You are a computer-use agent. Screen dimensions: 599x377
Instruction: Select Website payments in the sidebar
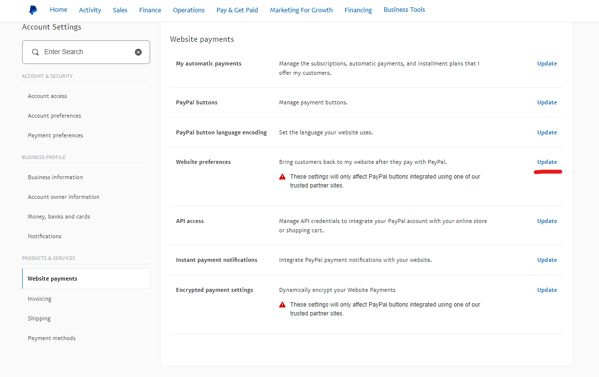86,279
